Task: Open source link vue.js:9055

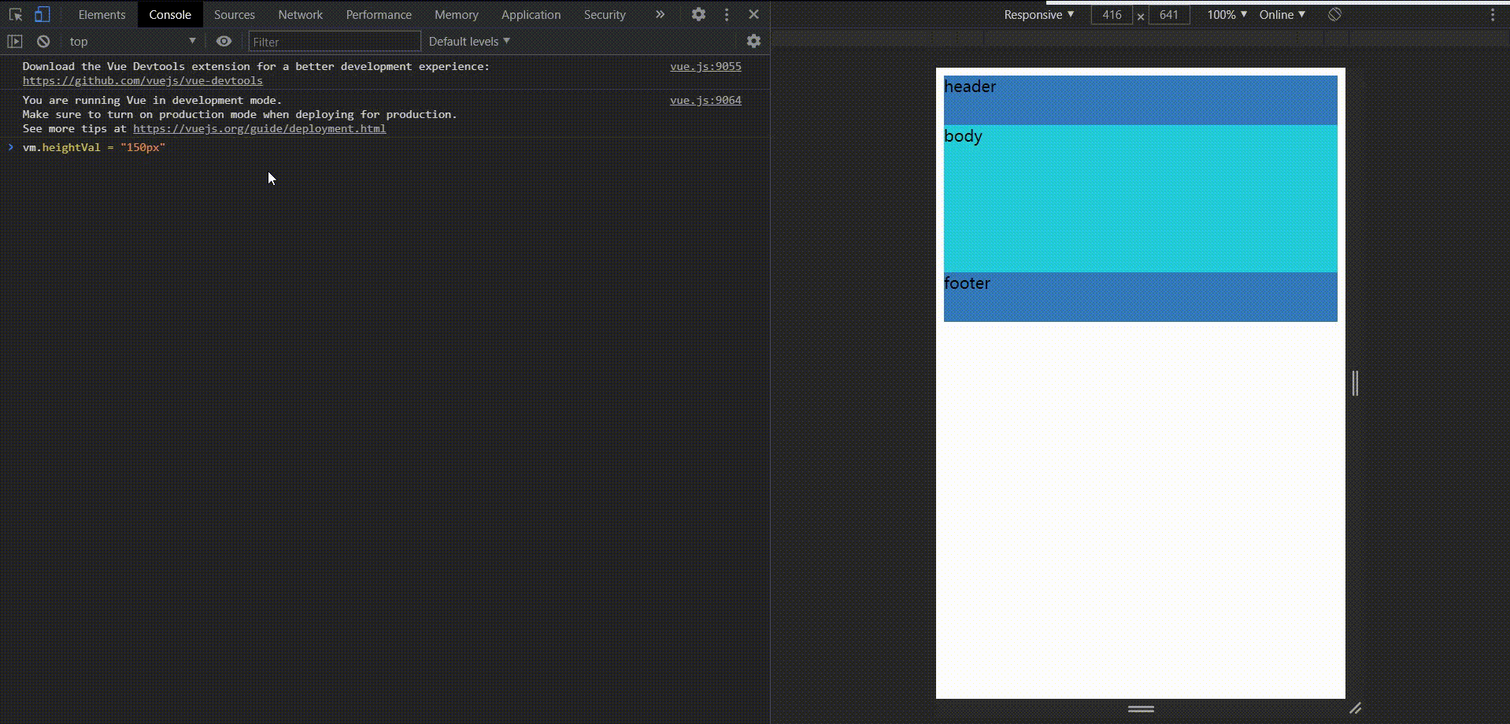Action: tap(705, 66)
